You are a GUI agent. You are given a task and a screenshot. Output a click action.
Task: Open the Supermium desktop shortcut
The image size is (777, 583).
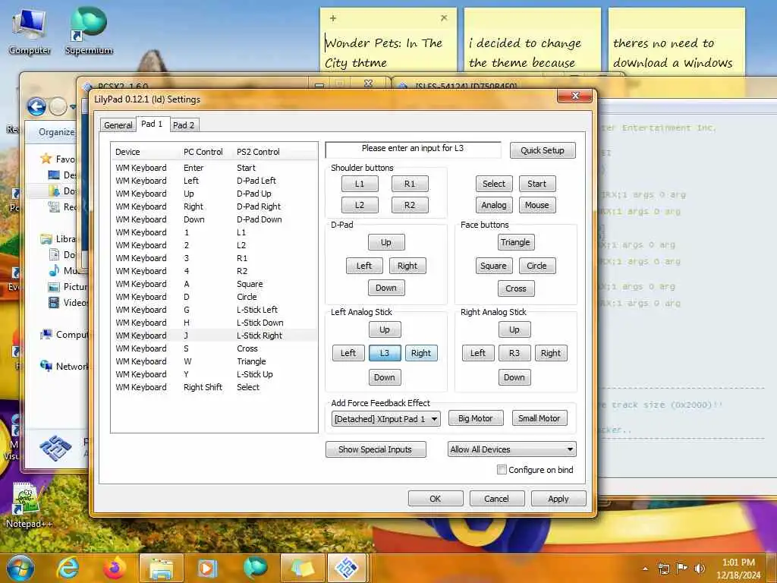click(x=89, y=30)
